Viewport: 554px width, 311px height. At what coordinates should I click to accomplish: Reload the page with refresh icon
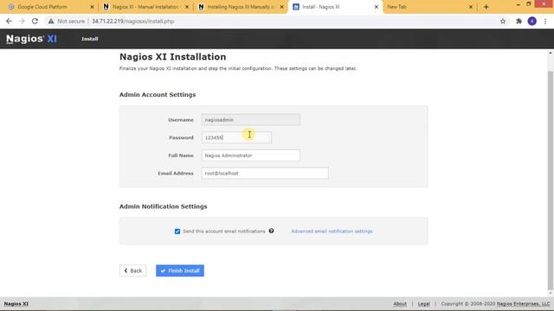pos(35,21)
